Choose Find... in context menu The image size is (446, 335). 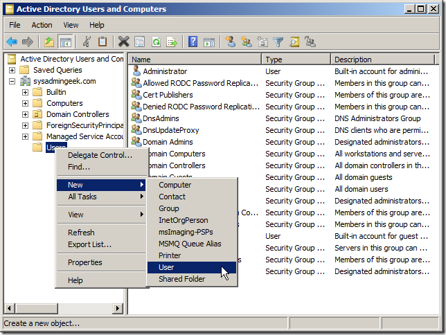click(101, 167)
